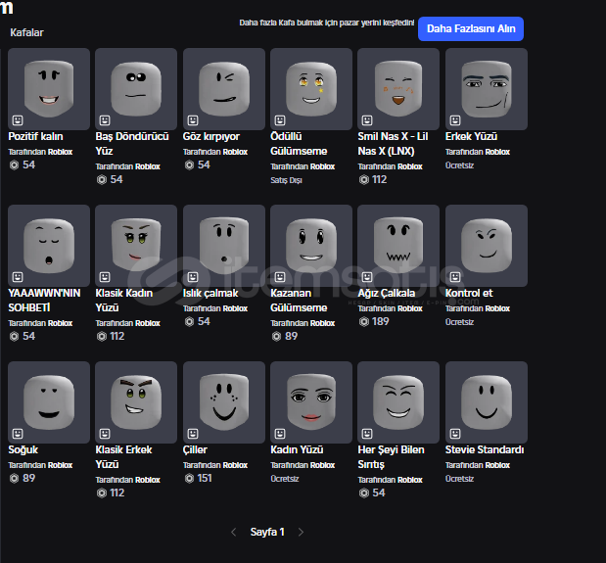Go to the previous page arrow

(233, 532)
